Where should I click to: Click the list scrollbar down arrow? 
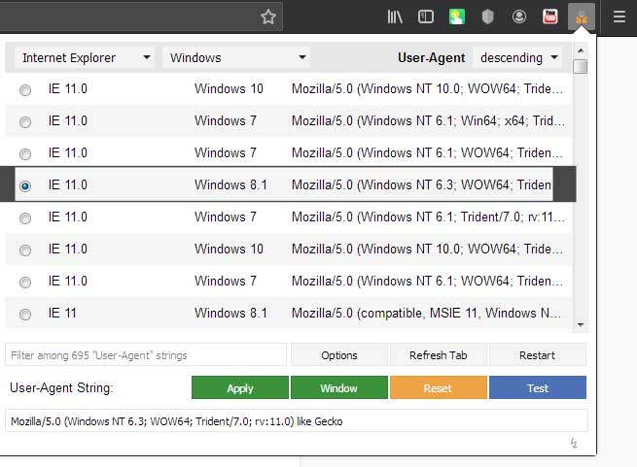pos(581,325)
